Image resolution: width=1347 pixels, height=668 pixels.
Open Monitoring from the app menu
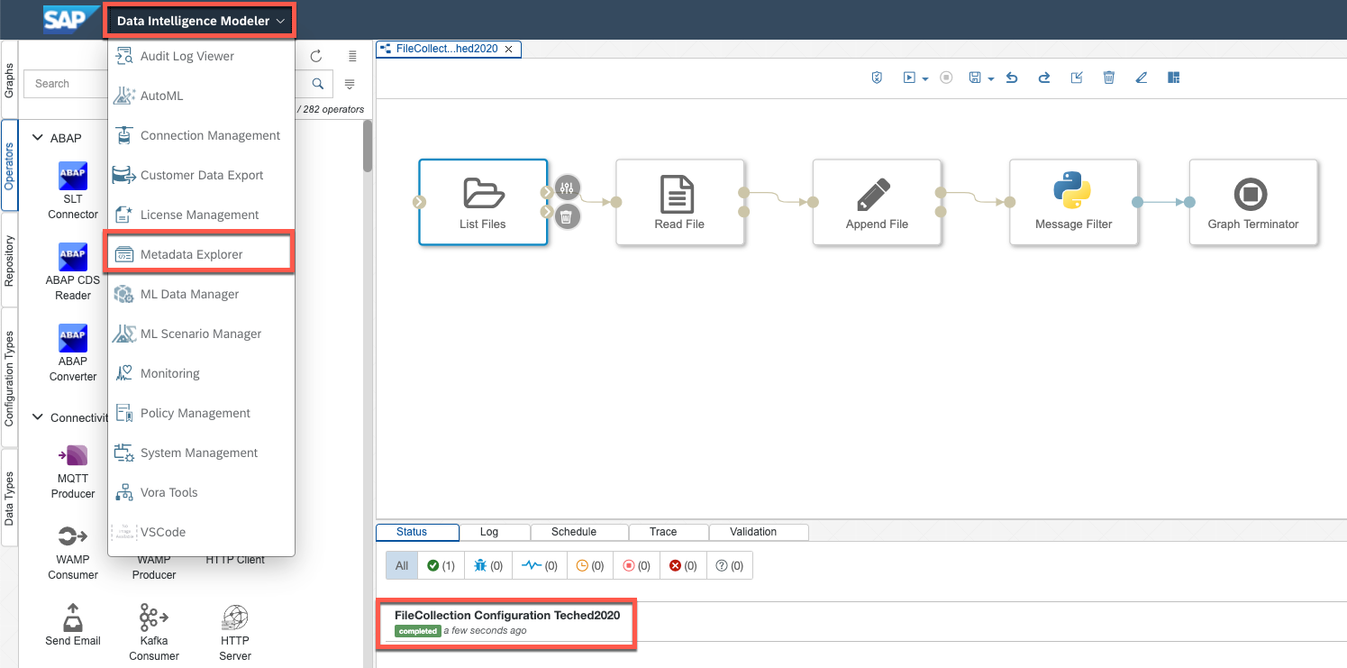tap(201, 373)
